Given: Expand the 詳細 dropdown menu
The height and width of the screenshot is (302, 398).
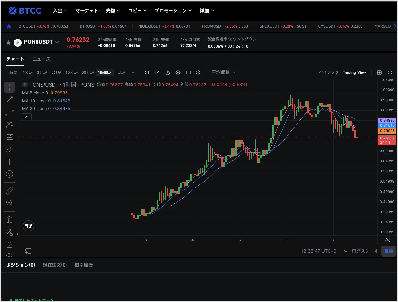Looking at the screenshot, I should [207, 11].
